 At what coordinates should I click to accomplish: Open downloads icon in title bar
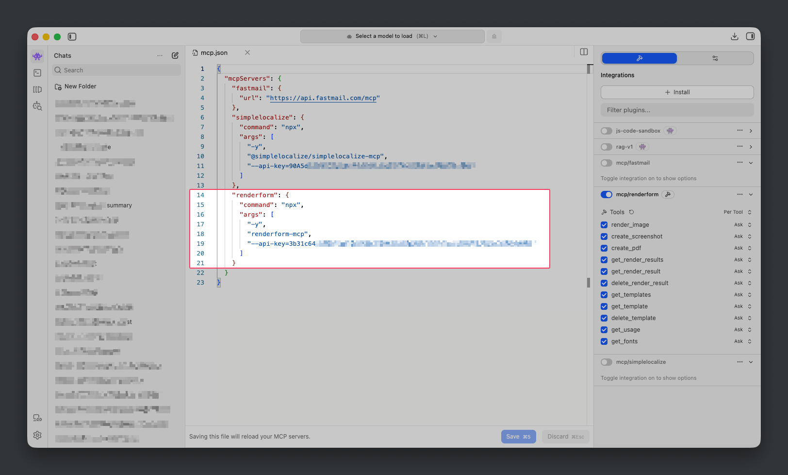735,36
